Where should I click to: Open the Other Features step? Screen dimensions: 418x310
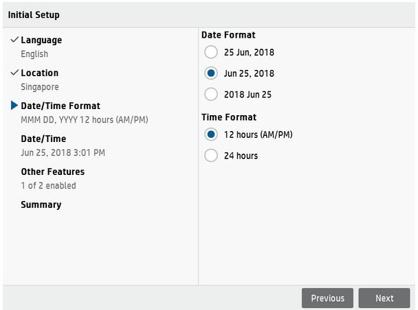pos(53,171)
